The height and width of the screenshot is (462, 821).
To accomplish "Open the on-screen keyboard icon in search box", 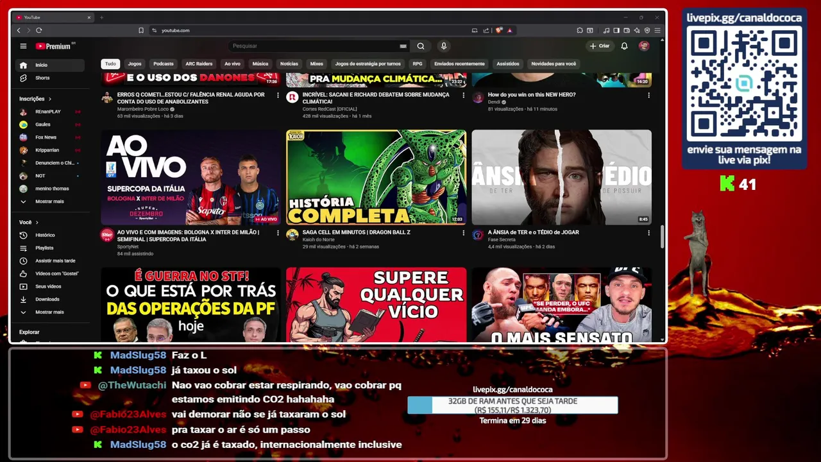I will 403,46.
